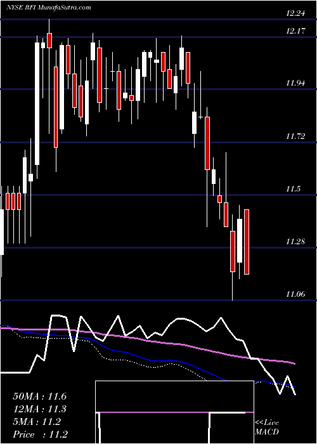
Task: Click the 11.72 price level label
Action: pos(295,136)
